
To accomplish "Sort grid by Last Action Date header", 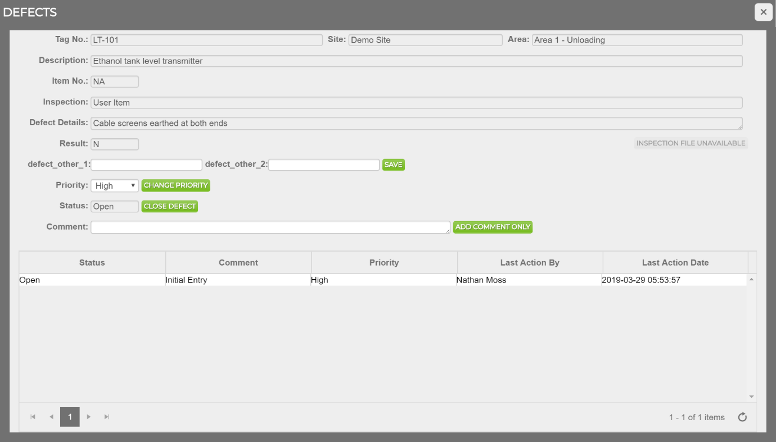I will click(x=675, y=263).
